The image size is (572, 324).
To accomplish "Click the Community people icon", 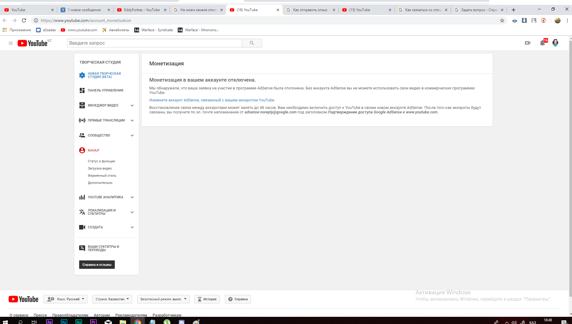I will (82, 135).
